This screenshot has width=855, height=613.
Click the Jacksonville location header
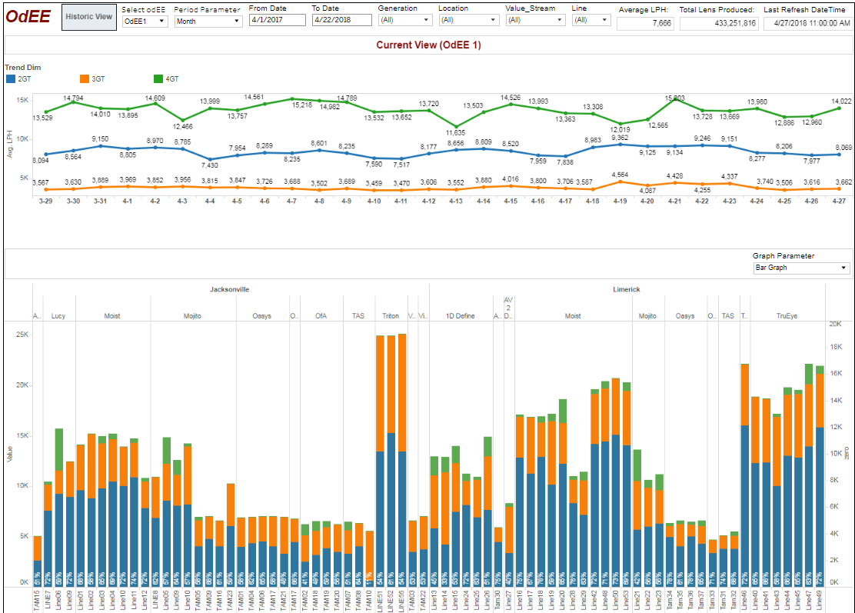(230, 290)
